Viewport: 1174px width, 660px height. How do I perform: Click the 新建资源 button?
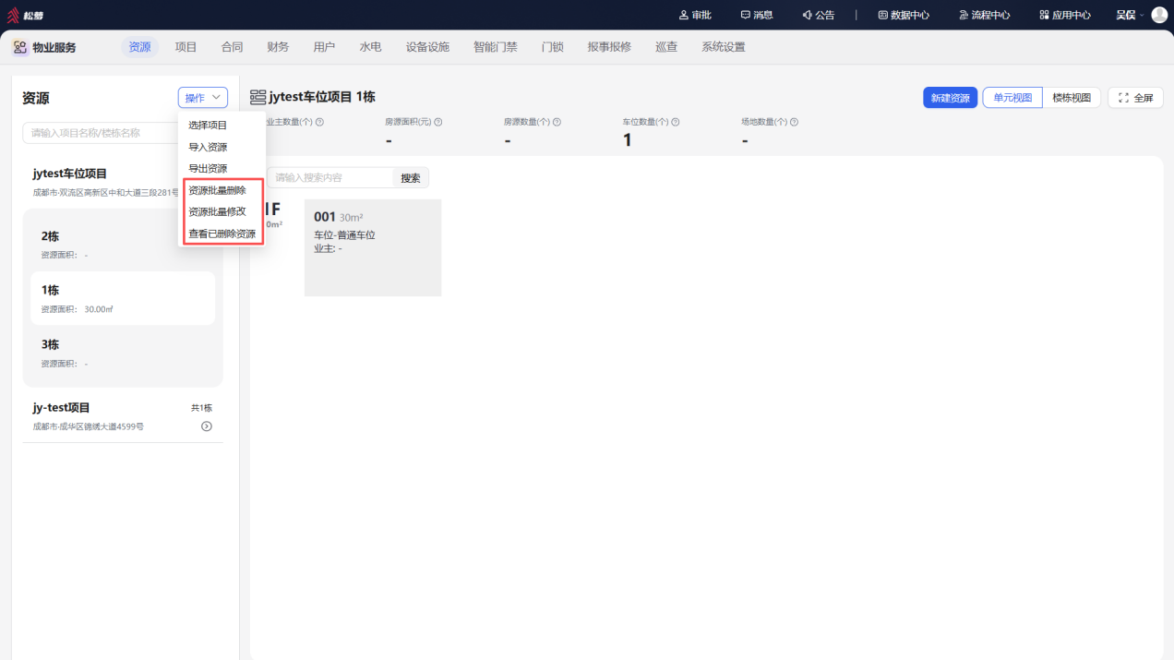pyautogui.click(x=950, y=98)
